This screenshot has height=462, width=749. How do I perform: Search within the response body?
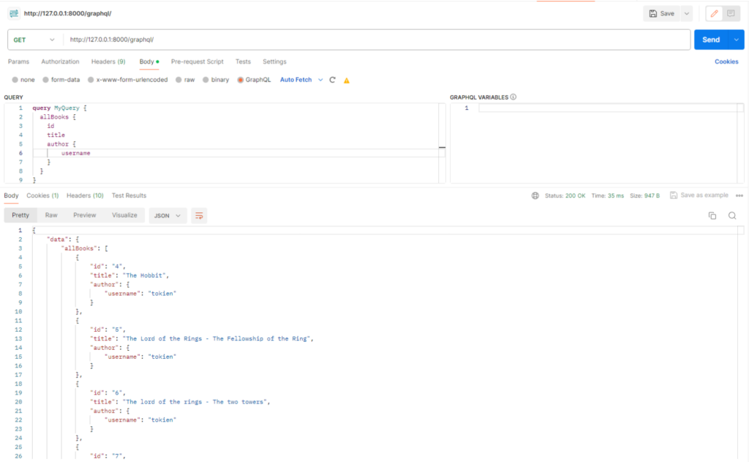tap(732, 216)
